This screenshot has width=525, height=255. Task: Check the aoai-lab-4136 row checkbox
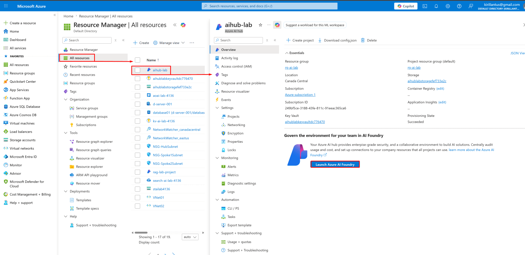coord(137,96)
